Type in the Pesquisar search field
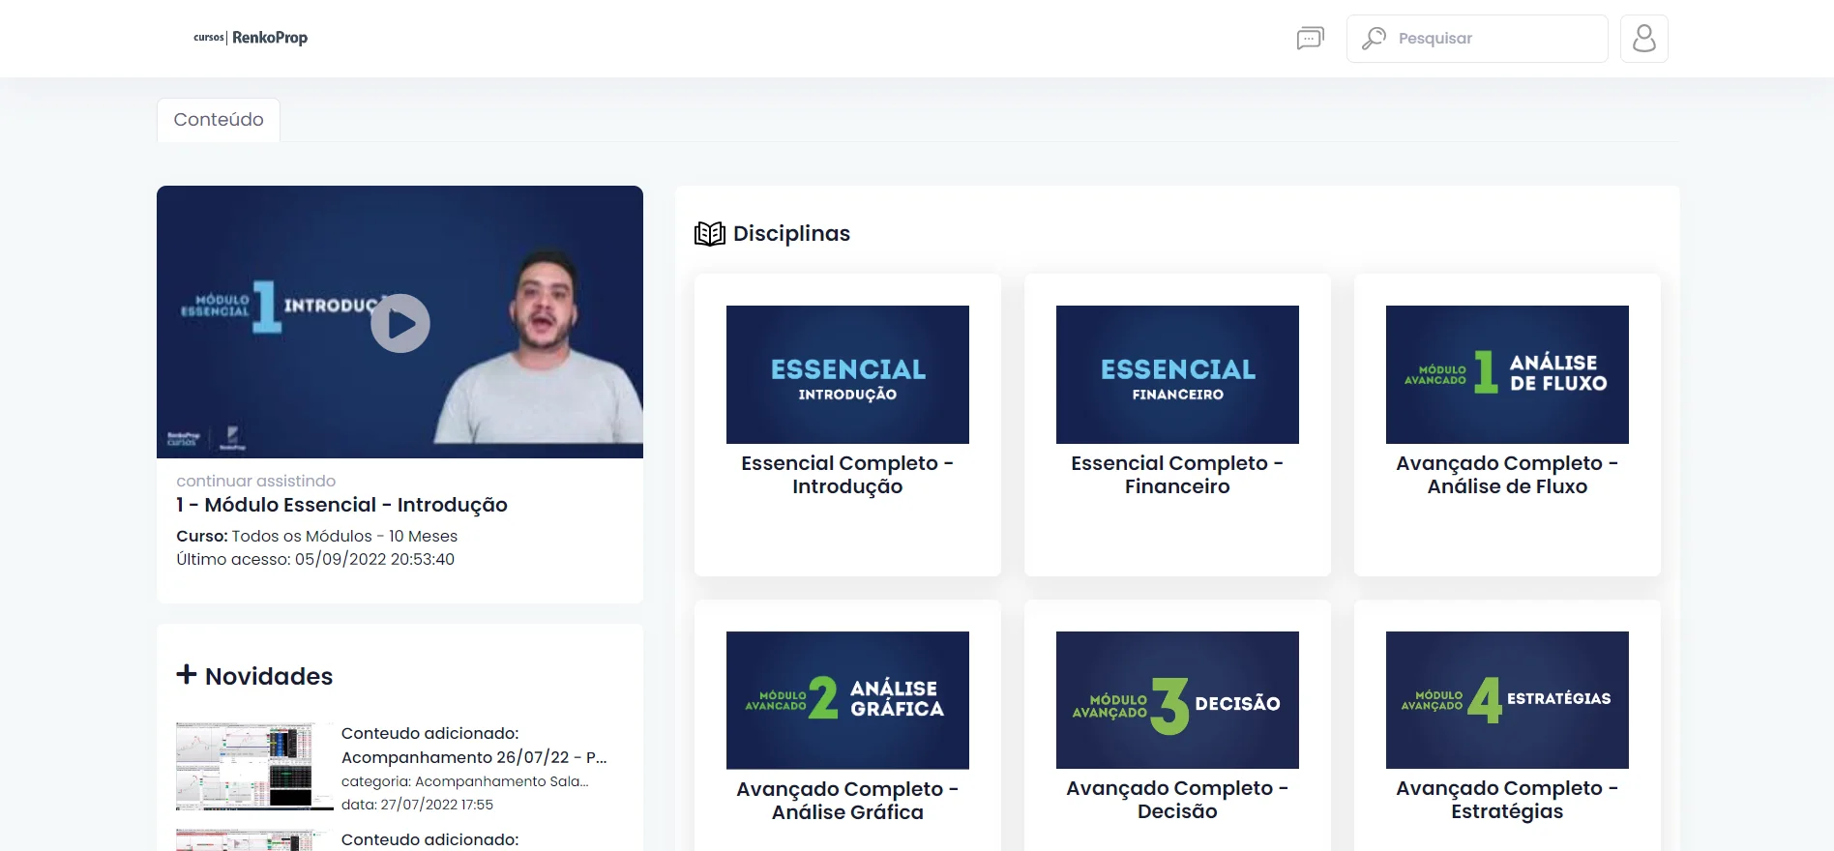The height and width of the screenshot is (851, 1834). pyautogui.click(x=1477, y=39)
